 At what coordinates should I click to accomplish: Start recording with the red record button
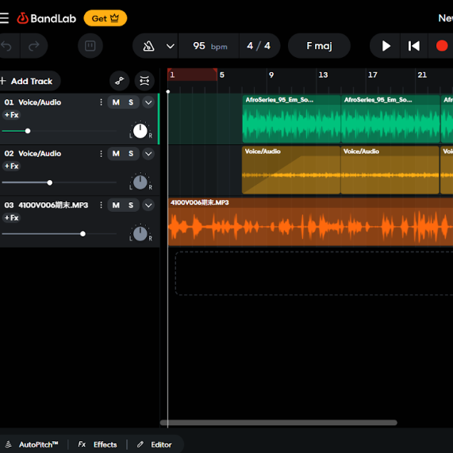(x=442, y=46)
